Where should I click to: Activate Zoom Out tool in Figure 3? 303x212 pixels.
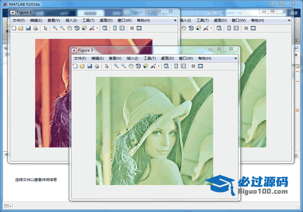(124, 66)
